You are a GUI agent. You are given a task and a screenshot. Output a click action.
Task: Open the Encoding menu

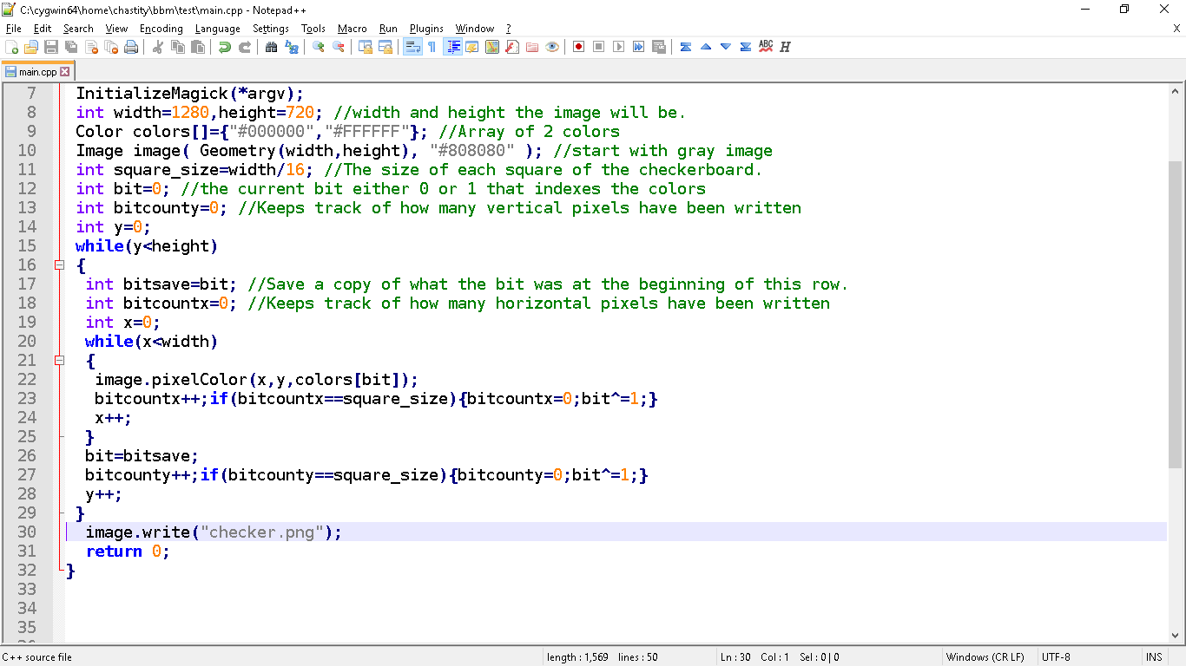pos(161,28)
